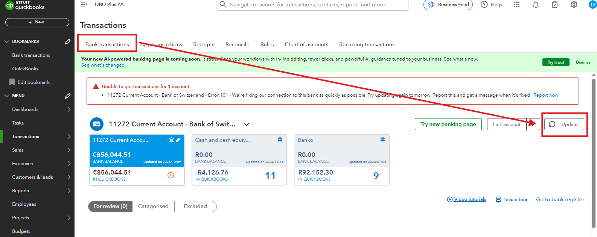Viewport: 597px width, 237px height.
Task: Open the clipboard tasks icon in header
Action: [555, 5]
